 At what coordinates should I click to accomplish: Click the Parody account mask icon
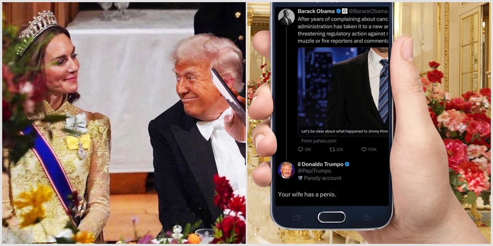point(300,178)
